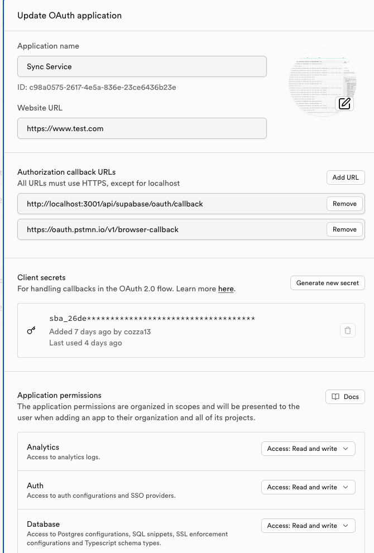Open the Database access dropdown
Screen dimensions: 374x553
(x=308, y=526)
